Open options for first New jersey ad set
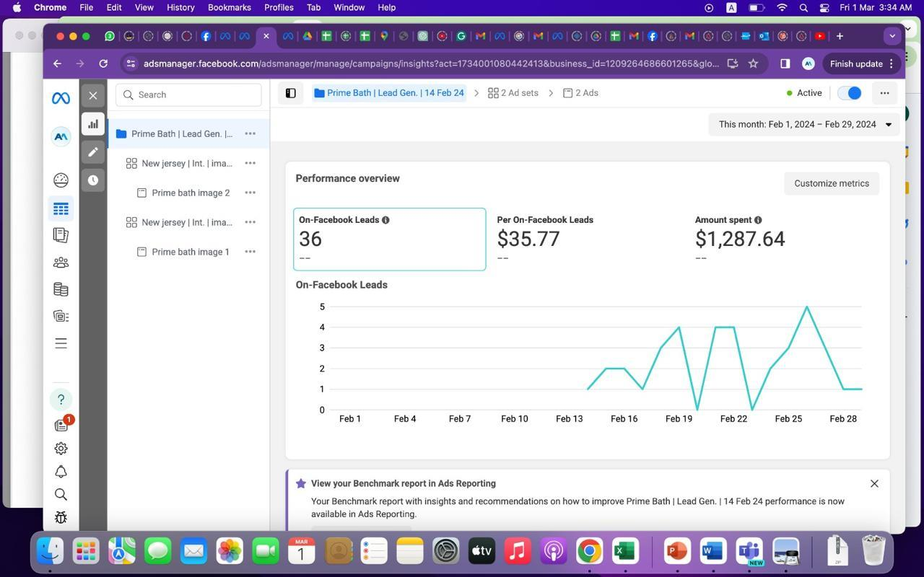 pyautogui.click(x=250, y=163)
